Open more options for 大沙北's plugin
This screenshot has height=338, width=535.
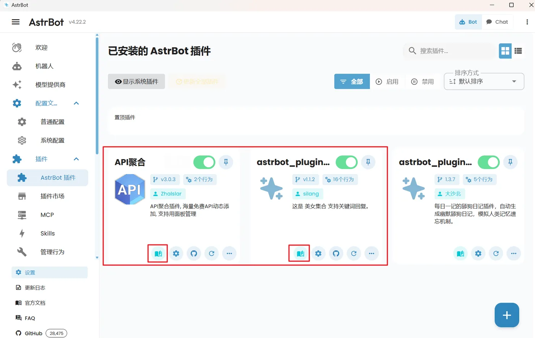click(x=514, y=253)
